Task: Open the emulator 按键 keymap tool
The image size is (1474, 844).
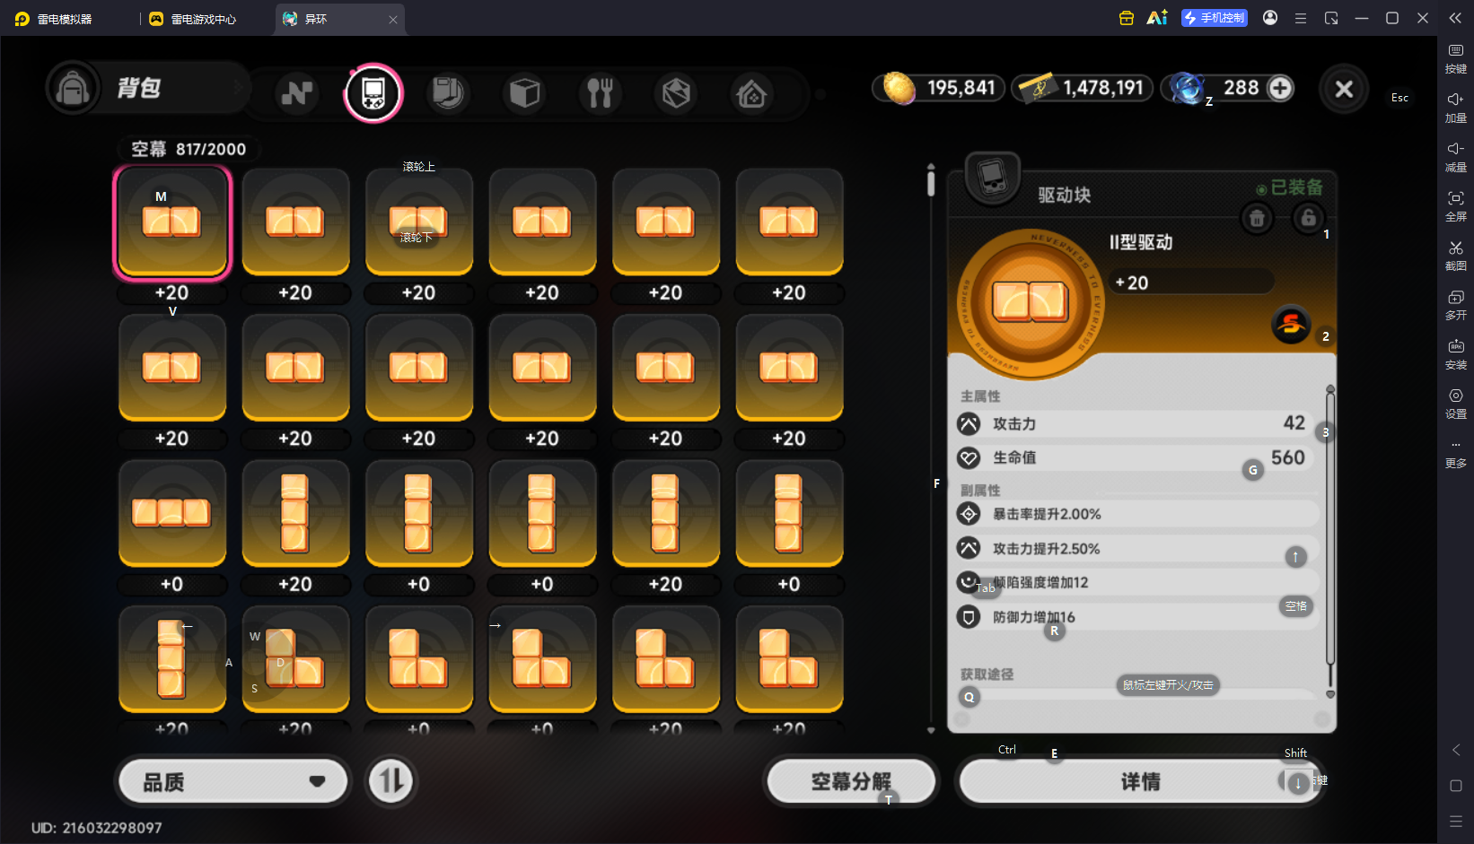Action: 1455,57
